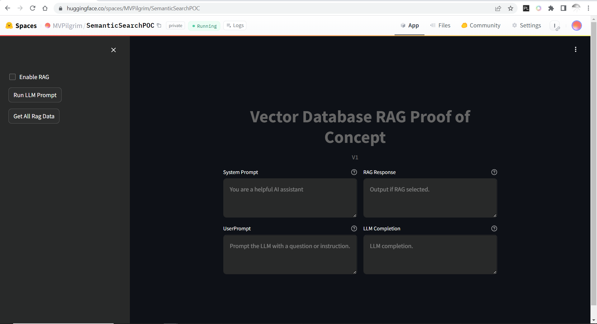This screenshot has height=324, width=597.
Task: Close the sidebar panel
Action: [113, 50]
